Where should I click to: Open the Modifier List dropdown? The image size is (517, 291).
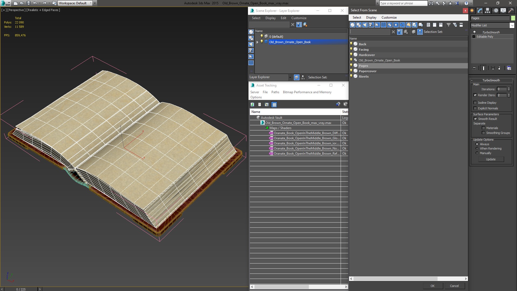tap(512, 25)
